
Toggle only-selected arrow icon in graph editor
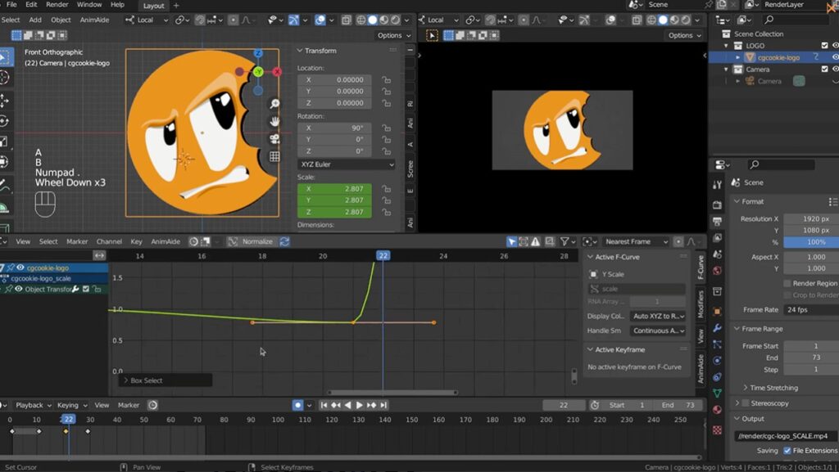coord(511,242)
